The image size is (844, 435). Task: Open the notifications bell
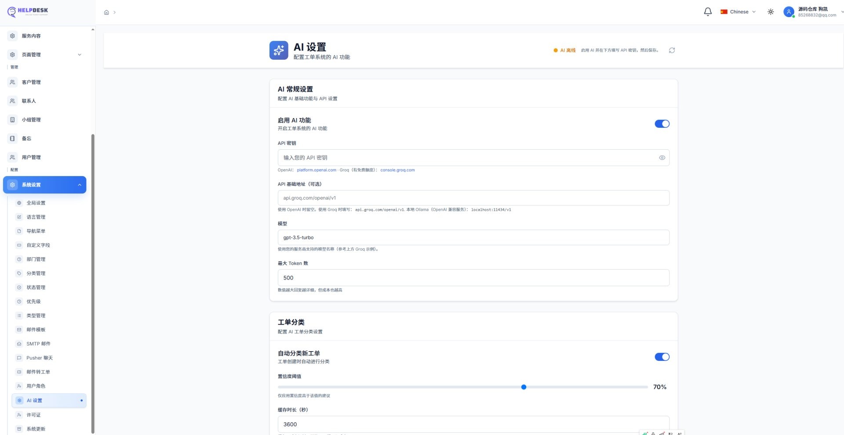pos(708,12)
